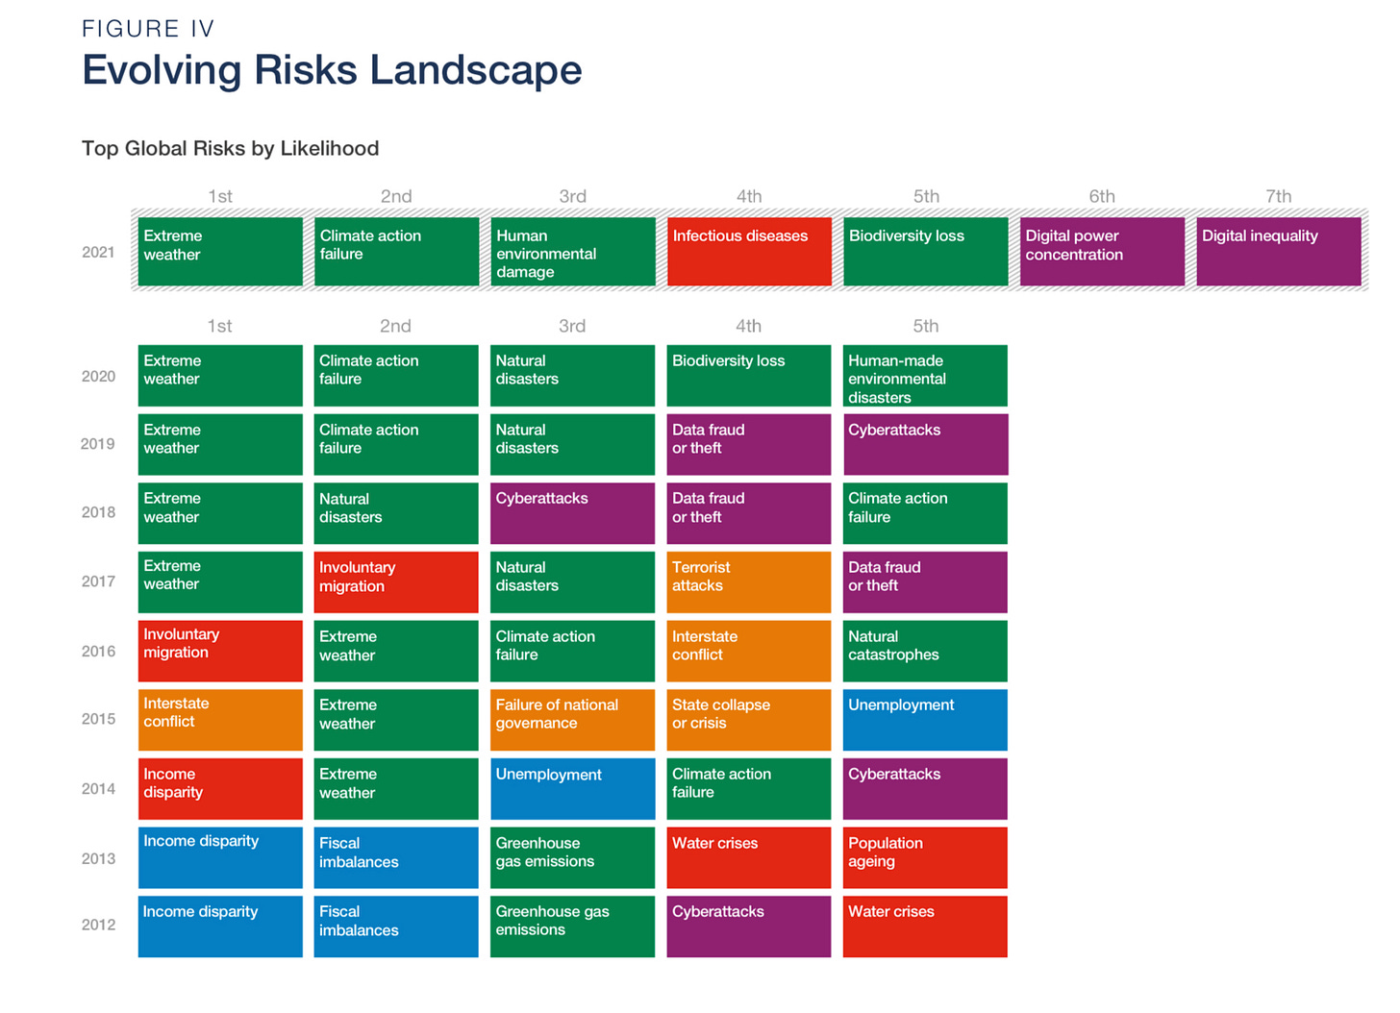Click the 2016 Interstate conflict orange cell
Image resolution: width=1400 pixels, height=1013 pixels.
click(749, 651)
